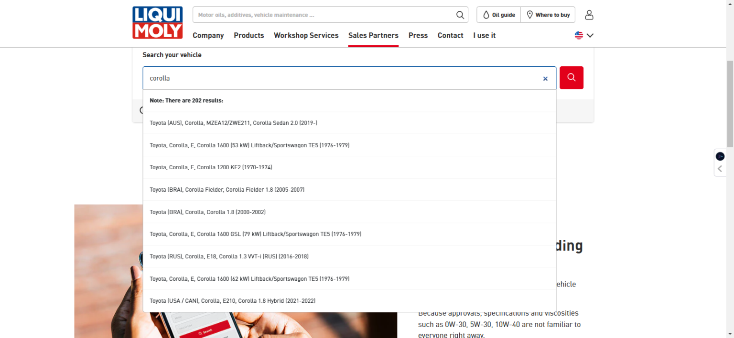Open the Oil guide button

(498, 15)
